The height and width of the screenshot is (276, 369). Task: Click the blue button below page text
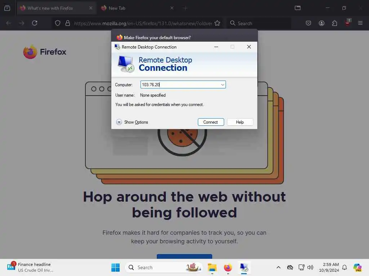pos(184,256)
